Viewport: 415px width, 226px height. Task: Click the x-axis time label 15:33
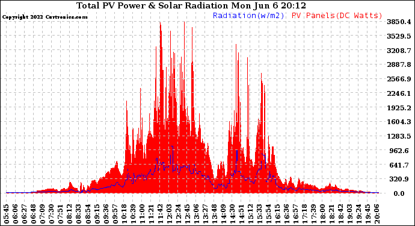[x=259, y=214]
